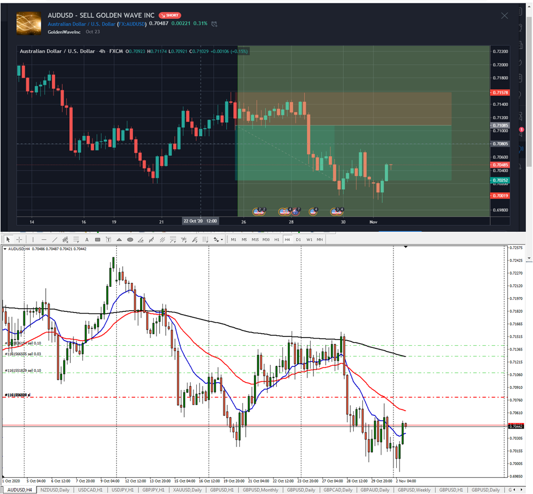Viewport: 533px width, 494px height.
Task: Select the cursor arrow tool
Action: click(x=8, y=239)
